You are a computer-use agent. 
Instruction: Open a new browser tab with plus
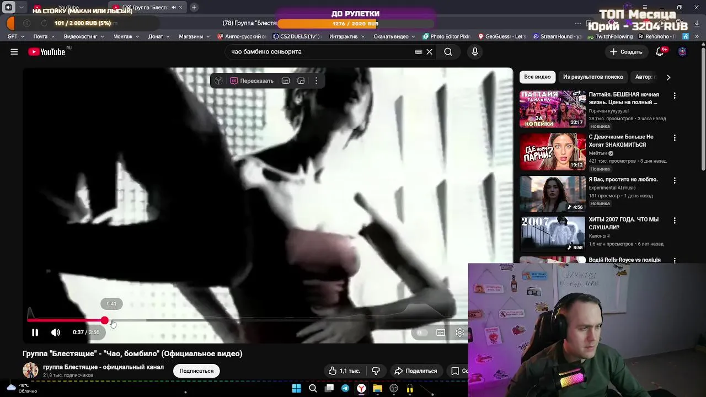pos(194,7)
